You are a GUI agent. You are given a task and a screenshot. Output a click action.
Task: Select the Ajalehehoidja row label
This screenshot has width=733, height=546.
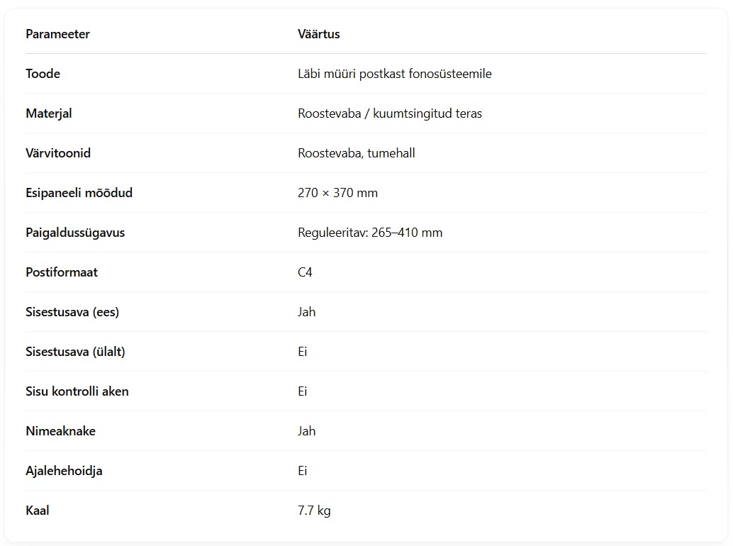pos(64,472)
